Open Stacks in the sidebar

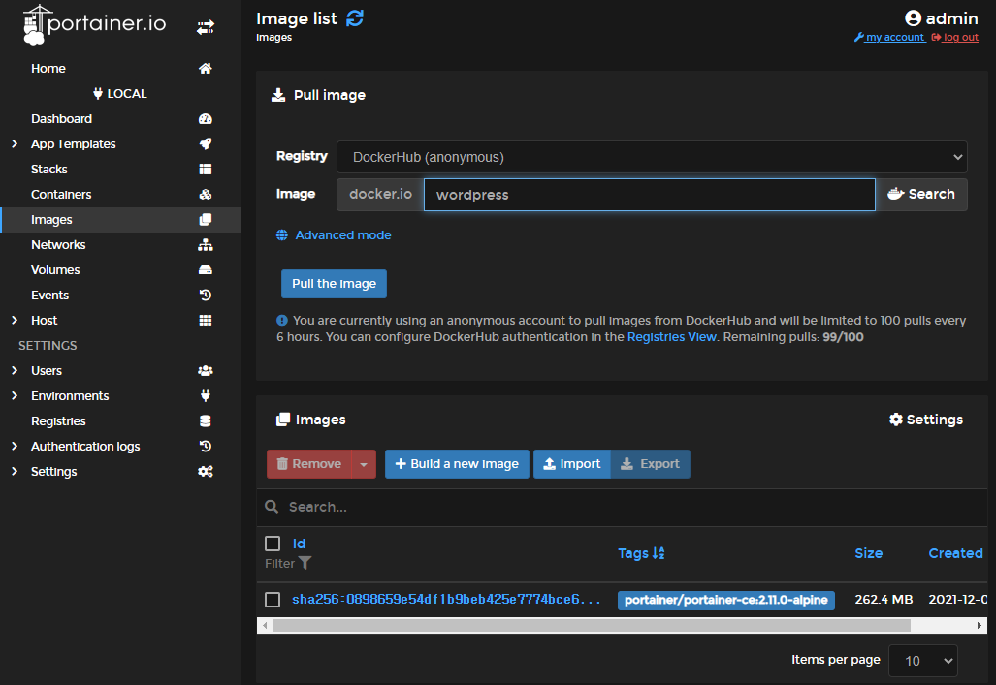(x=48, y=170)
